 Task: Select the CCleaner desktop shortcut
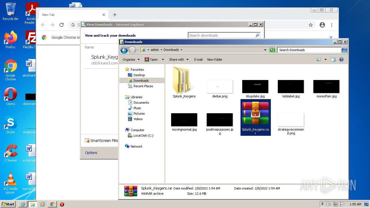pyautogui.click(x=10, y=153)
